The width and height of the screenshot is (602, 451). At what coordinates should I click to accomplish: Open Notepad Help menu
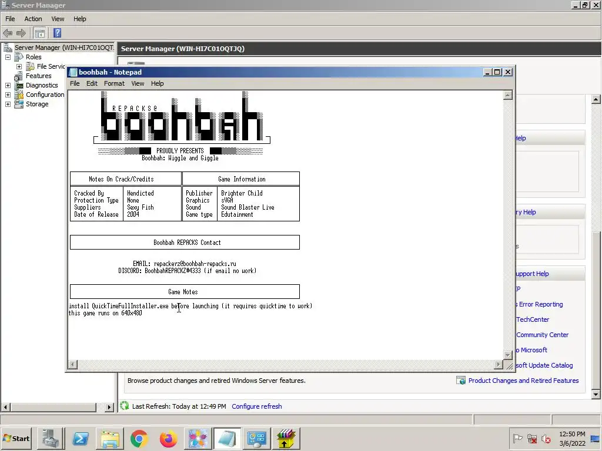coord(157,83)
